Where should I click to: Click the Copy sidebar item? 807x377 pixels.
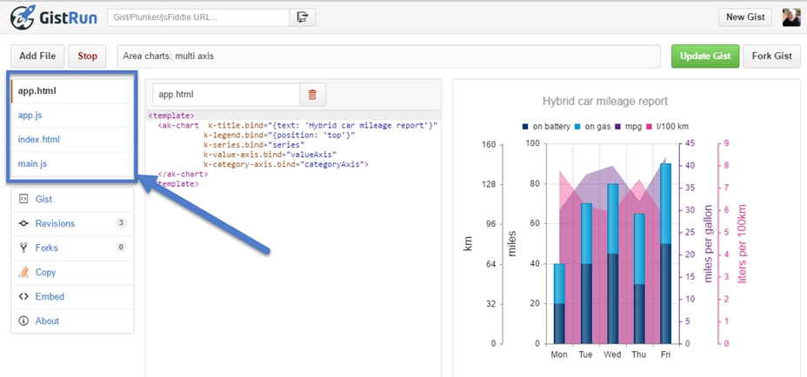click(x=45, y=272)
